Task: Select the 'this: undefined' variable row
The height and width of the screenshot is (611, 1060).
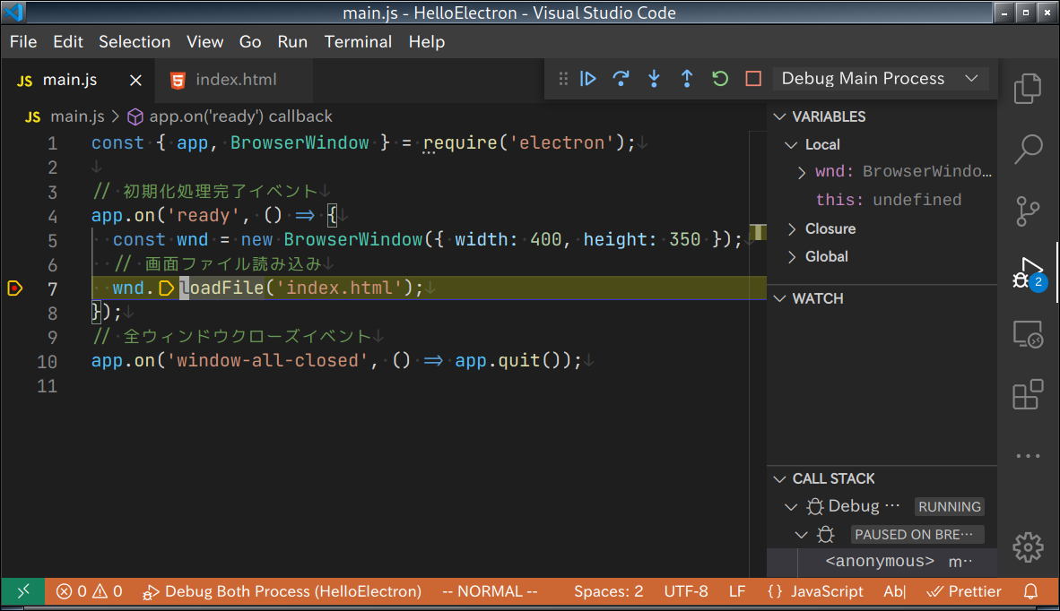Action: (889, 201)
